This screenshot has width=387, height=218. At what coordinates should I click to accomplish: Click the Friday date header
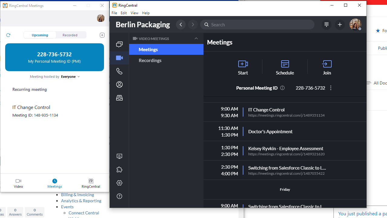(285, 190)
